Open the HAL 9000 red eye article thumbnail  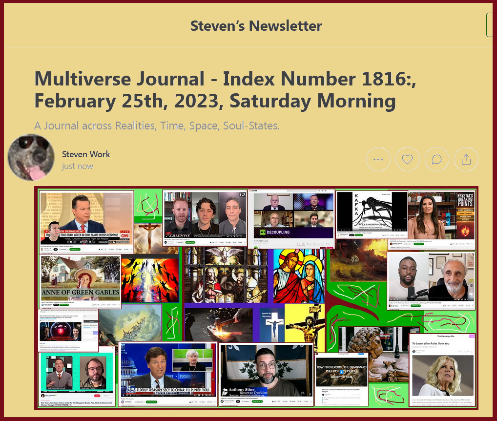(x=68, y=331)
